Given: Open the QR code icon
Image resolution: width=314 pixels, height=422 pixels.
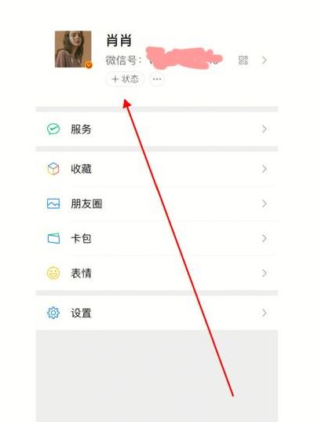Looking at the screenshot, I should 243,60.
